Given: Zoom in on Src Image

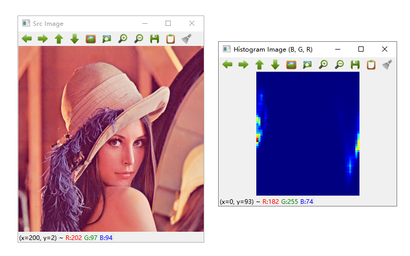Looking at the screenshot, I should click(x=123, y=39).
